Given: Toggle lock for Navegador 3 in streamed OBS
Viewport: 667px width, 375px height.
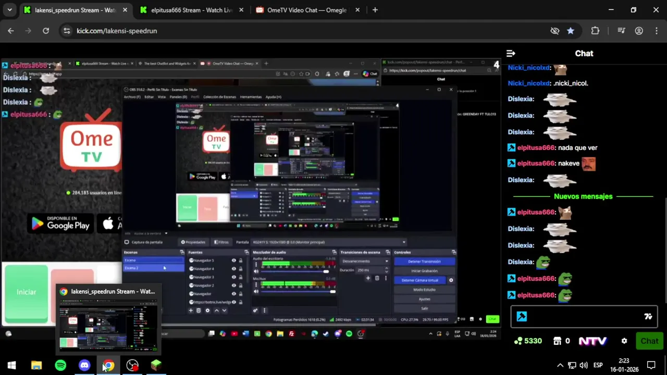Looking at the screenshot, I should tap(240, 277).
